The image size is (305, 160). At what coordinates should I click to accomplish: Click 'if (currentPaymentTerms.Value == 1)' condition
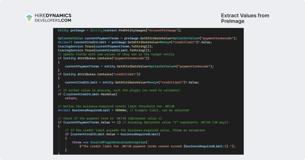coord(89,122)
